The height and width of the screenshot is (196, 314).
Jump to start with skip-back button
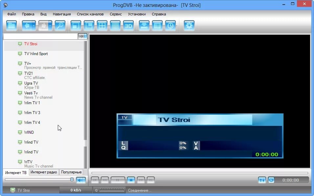(x=95, y=180)
